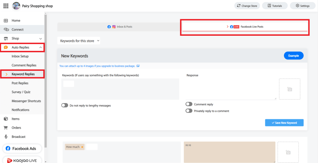318x163 pixels.
Task: Click the Broadcast microphone icon
Action: [6, 137]
